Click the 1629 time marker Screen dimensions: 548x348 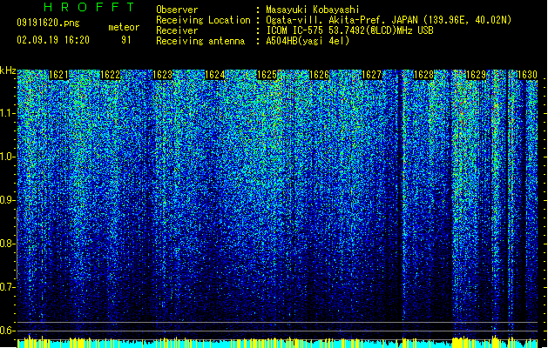pos(476,75)
